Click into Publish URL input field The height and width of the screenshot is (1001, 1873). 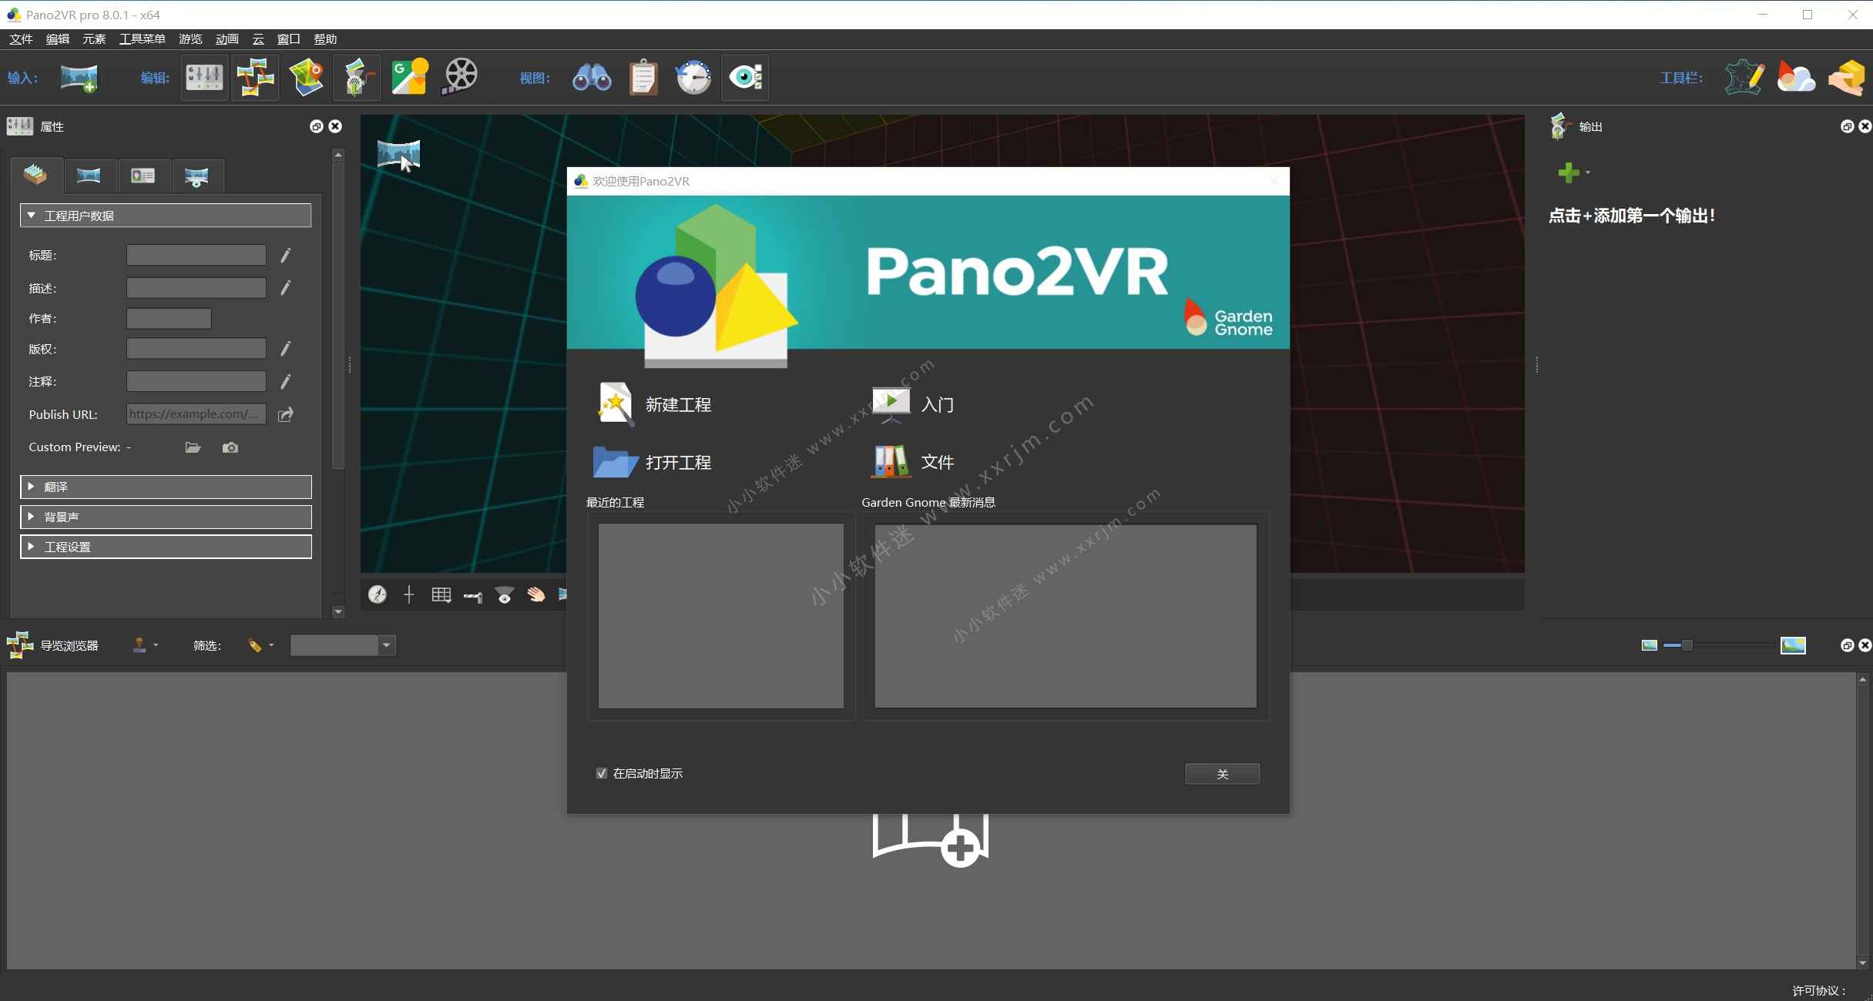[x=196, y=414]
